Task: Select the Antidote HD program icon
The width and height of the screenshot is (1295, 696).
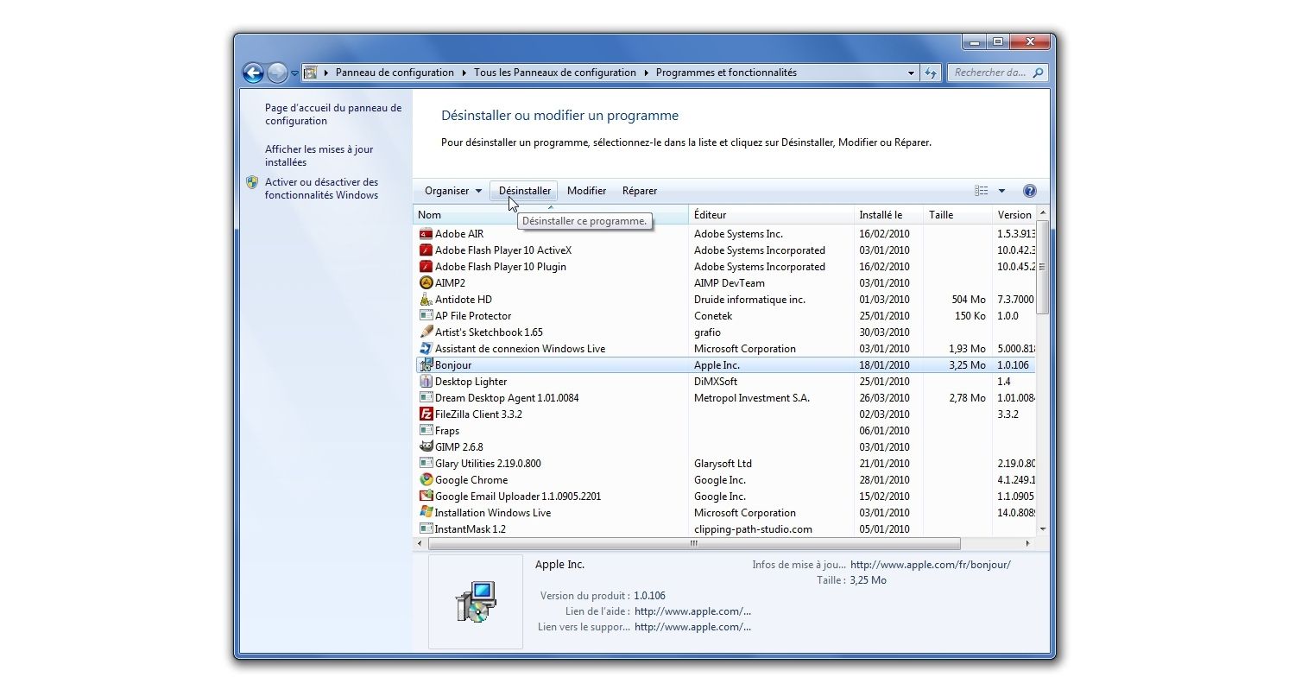Action: pyautogui.click(x=426, y=299)
